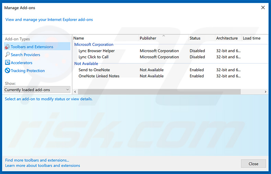Viewport: 271px width, 174px height.
Task: Click the Tracking Protection blocked icon
Action: point(8,71)
